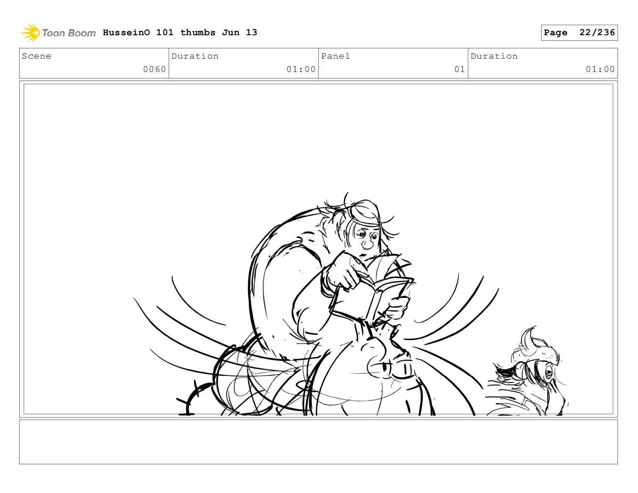Click the Toon Boom logo
The width and height of the screenshot is (638, 493).
[x=58, y=33]
